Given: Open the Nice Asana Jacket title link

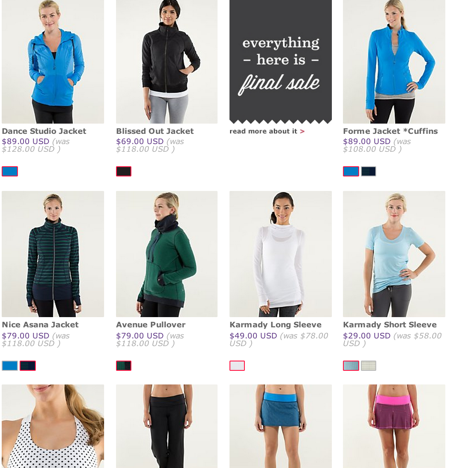Looking at the screenshot, I should coord(40,324).
